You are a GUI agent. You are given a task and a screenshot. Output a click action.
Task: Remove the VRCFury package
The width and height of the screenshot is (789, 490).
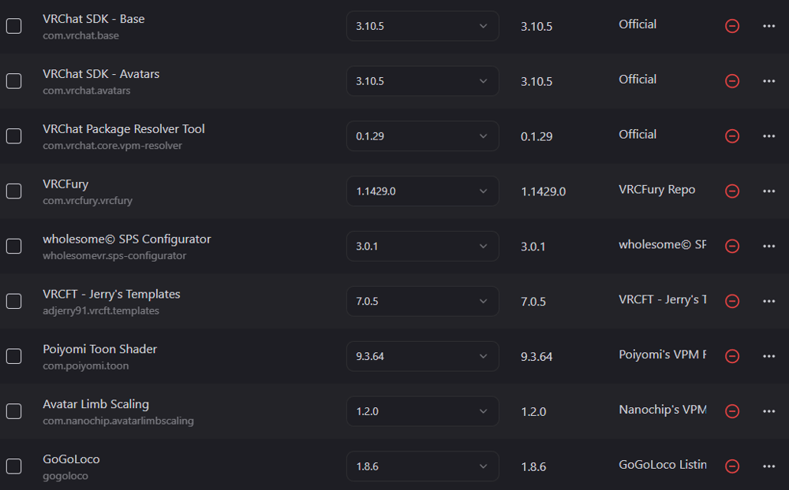(x=732, y=191)
